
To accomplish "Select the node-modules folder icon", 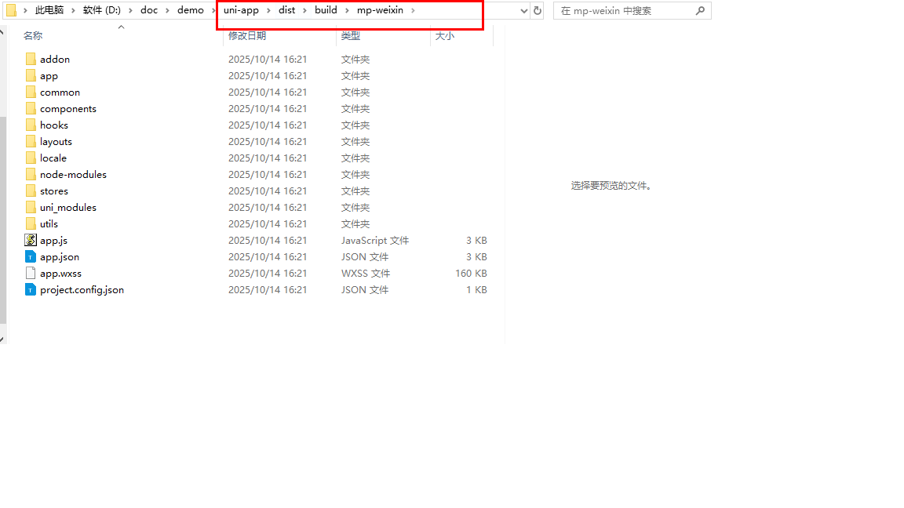I will [31, 175].
